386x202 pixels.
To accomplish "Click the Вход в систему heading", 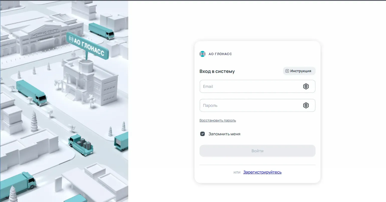I will point(217,71).
